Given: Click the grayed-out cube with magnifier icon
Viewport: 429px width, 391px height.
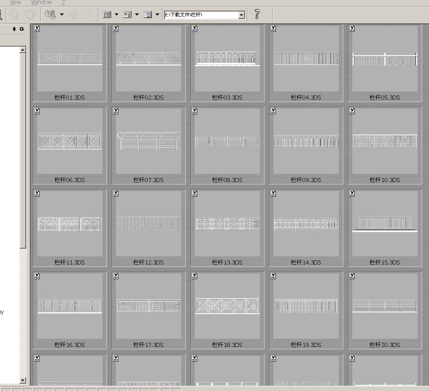Looking at the screenshot, I should (x=14, y=14).
